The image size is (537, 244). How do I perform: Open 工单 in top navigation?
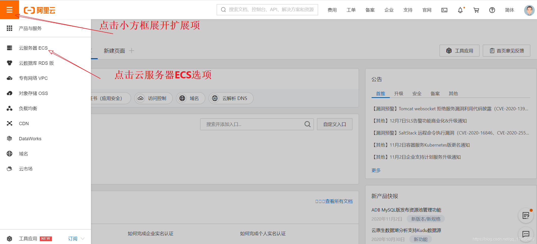(x=351, y=10)
